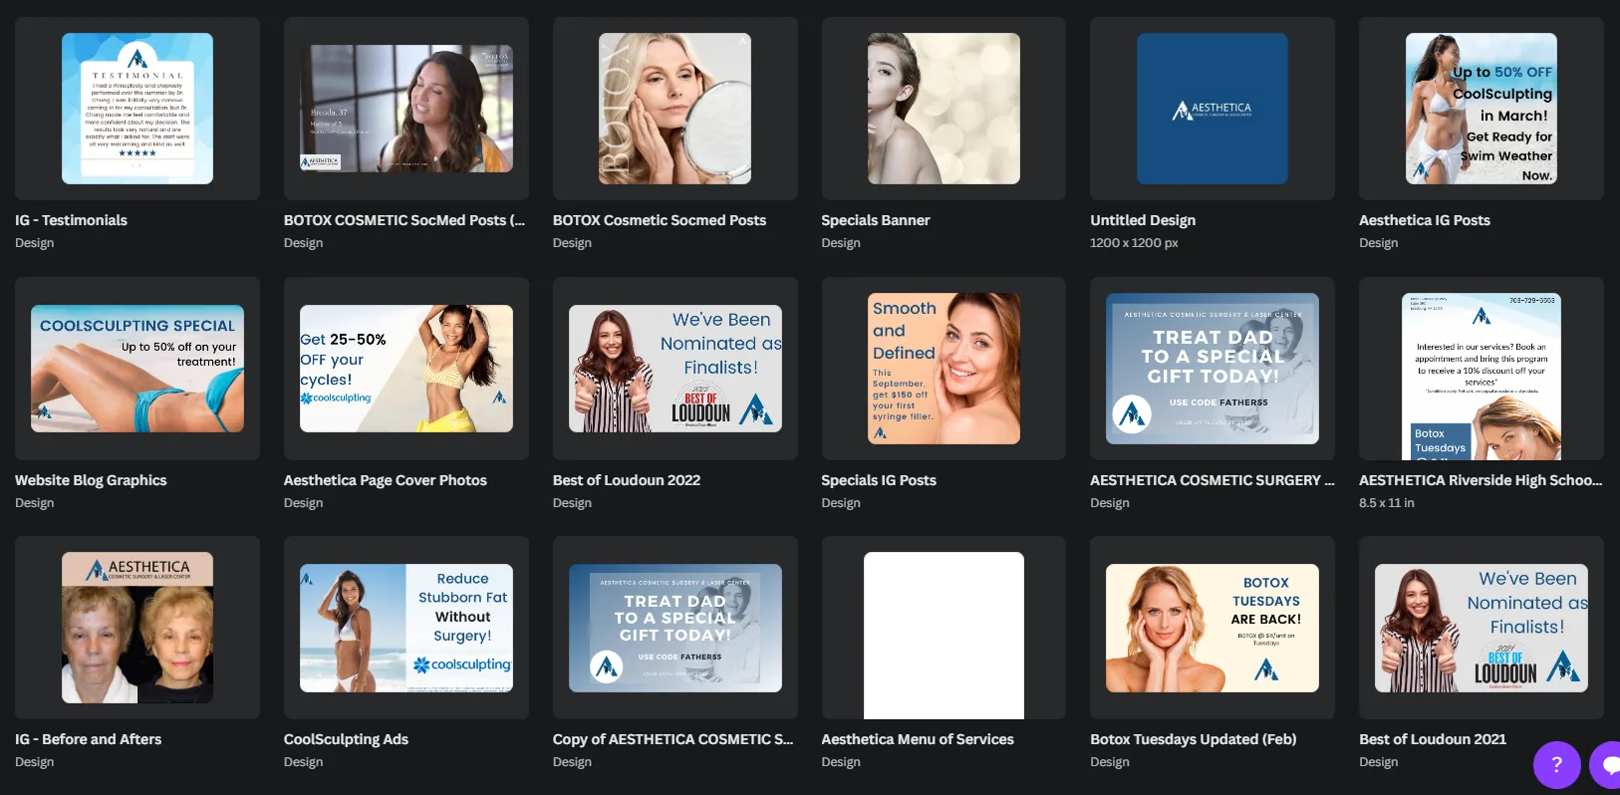Click the Botox Tuesdays Updated (Feb) title
This screenshot has width=1620, height=795.
click(x=1194, y=739)
